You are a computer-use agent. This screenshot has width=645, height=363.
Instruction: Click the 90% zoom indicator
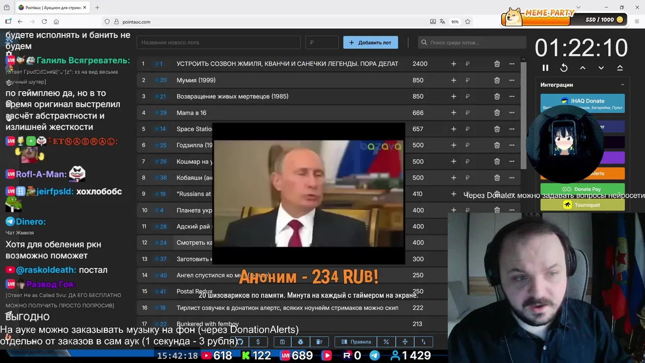(455, 22)
